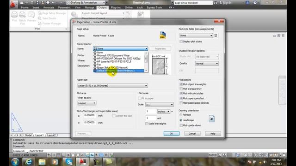Enable Scale lineweights checkbox
This screenshot has width=296, height=166.
click(x=147, y=124)
